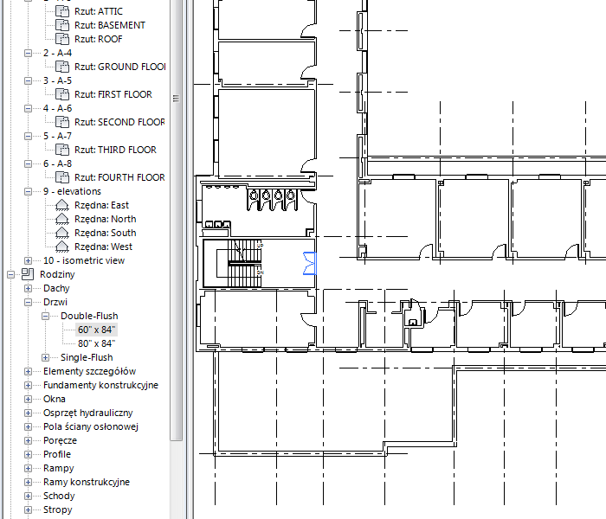Click the plan icon next to Rzut: THIRD FLOOR
606x519 pixels.
click(61, 150)
